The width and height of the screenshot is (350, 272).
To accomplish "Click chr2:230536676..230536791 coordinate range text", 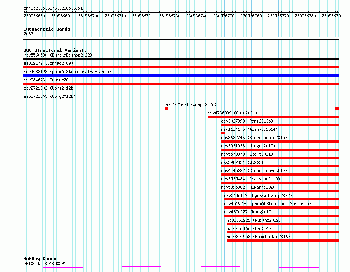I will click(53, 8).
